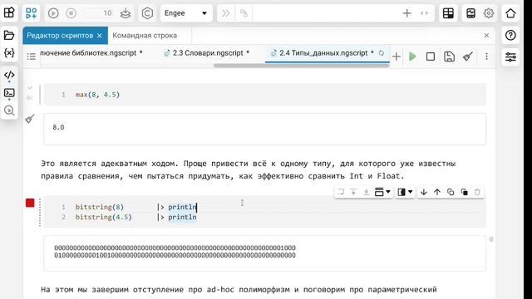Click the connected blocks icon in top toolbar
The width and height of the screenshot is (532, 299).
tap(244, 13)
